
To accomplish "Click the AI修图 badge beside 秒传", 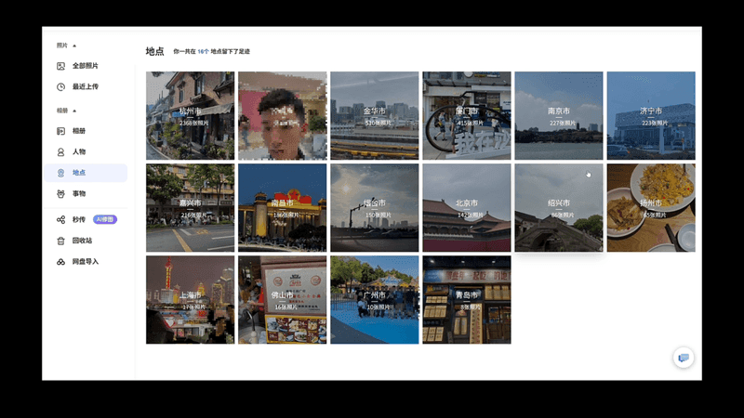I will pyautogui.click(x=105, y=219).
